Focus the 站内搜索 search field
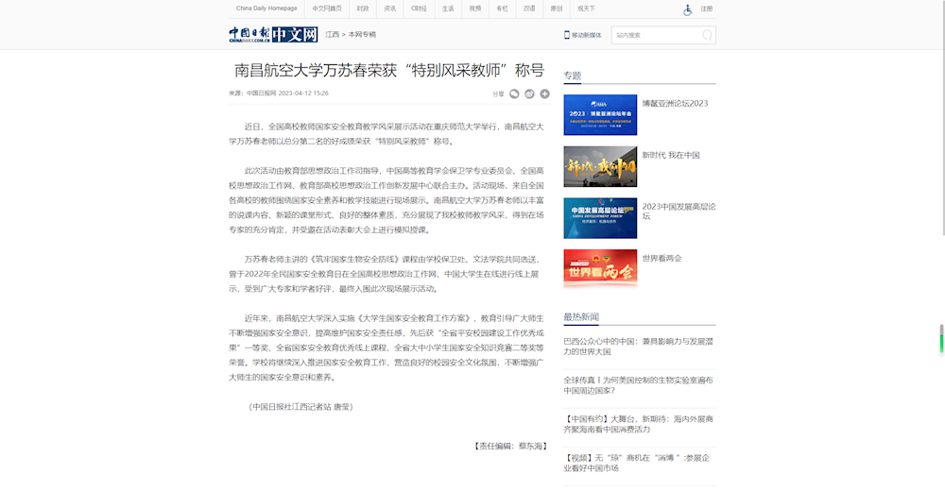Viewport: 945px width, 491px height. [x=657, y=35]
